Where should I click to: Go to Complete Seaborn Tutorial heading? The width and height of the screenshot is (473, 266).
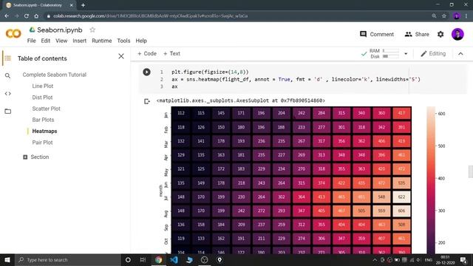(x=54, y=75)
